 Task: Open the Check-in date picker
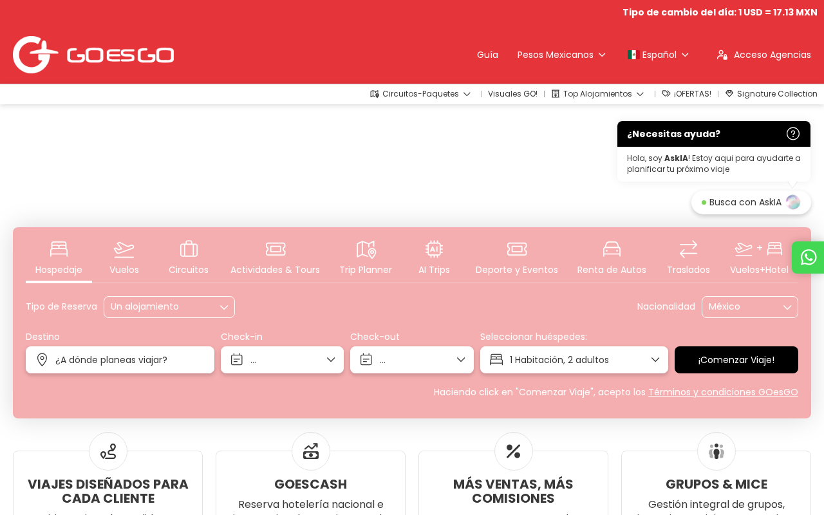coord(282,360)
